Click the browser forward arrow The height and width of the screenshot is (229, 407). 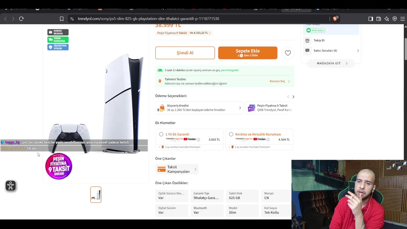pyautogui.click(x=13, y=19)
